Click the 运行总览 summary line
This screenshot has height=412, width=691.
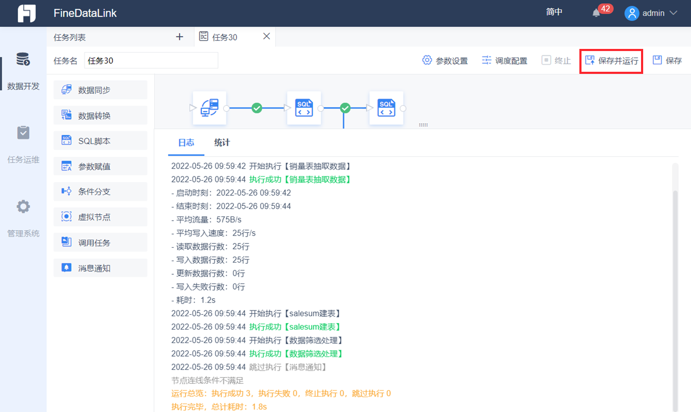pyautogui.click(x=281, y=393)
